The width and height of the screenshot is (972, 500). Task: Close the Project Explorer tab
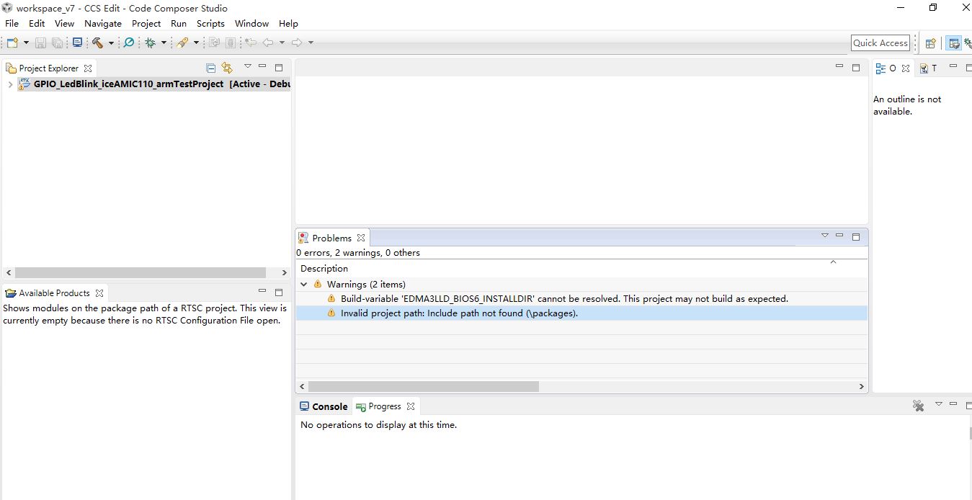(88, 68)
